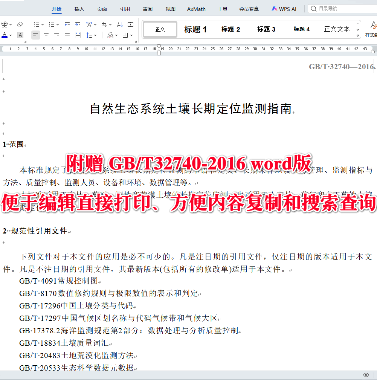Click the numbered list icon
377x380 pixels.
pyautogui.click(x=51, y=25)
